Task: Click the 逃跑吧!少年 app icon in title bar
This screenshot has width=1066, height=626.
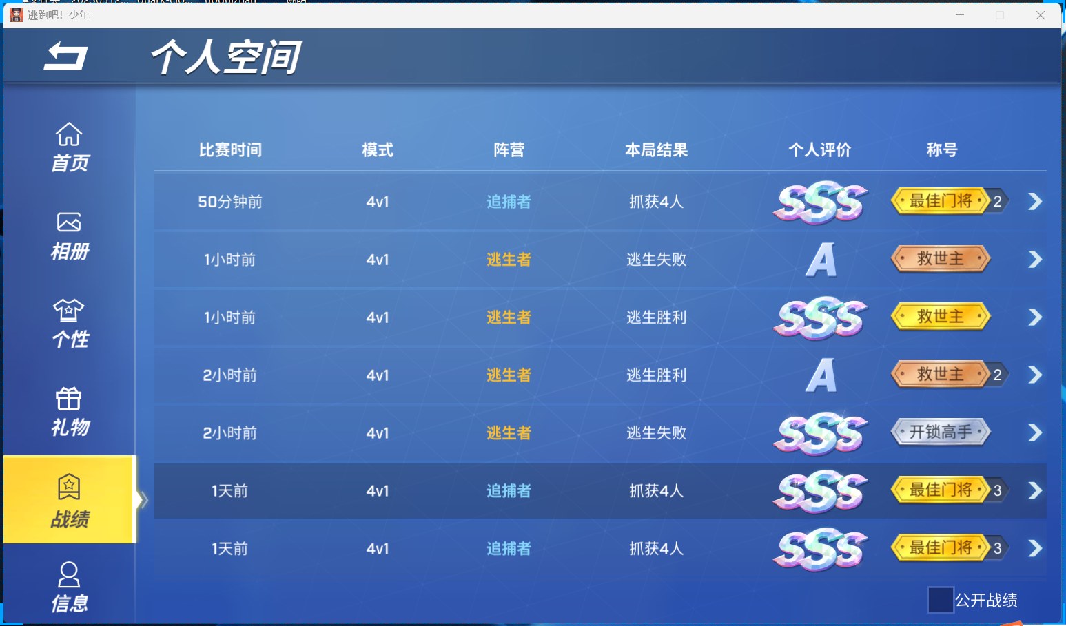Action: (x=17, y=14)
